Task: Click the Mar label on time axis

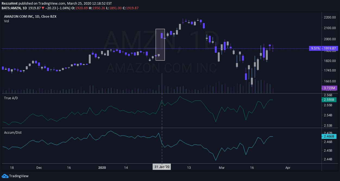Action: (x=222, y=168)
